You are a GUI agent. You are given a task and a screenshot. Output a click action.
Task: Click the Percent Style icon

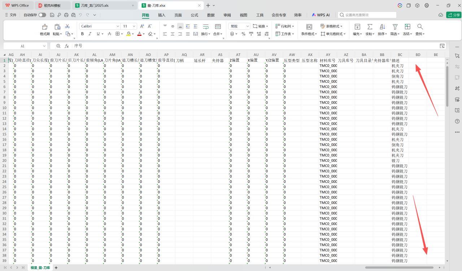[244, 34]
